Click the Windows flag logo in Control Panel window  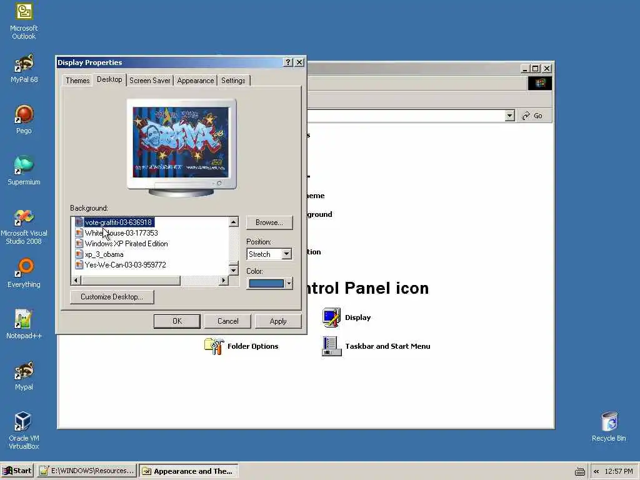coord(540,83)
